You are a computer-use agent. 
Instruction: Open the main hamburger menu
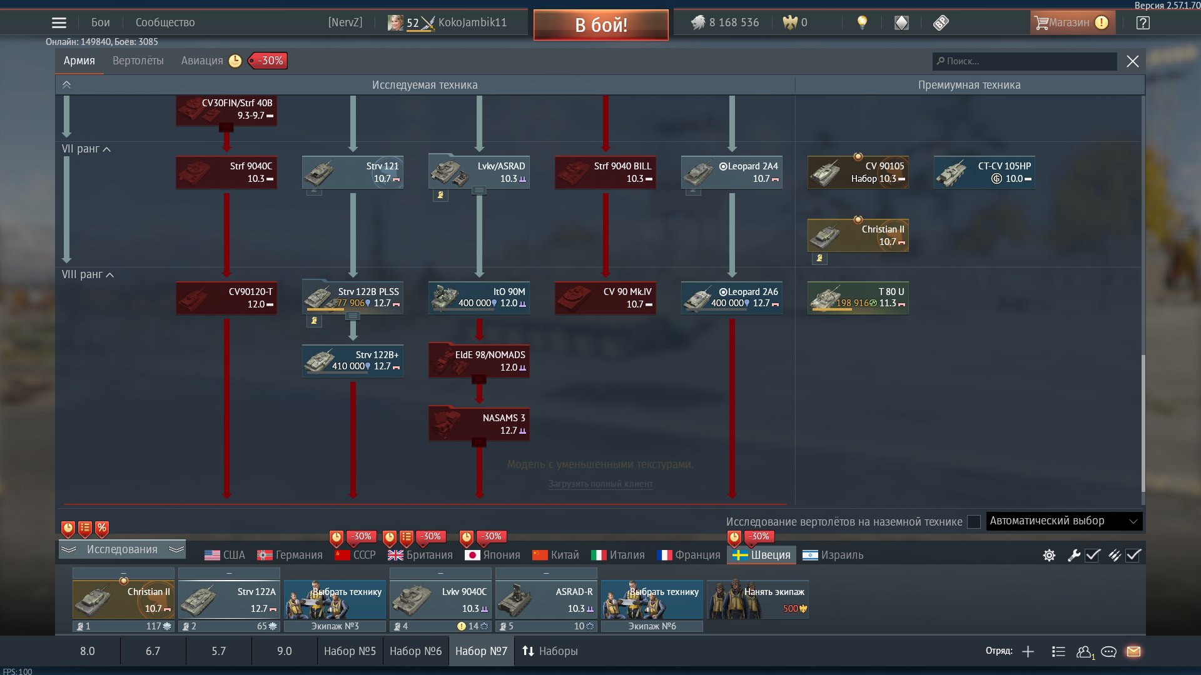[x=59, y=22]
